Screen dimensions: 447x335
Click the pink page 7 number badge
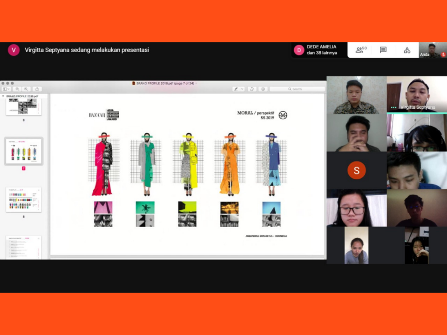[x=24, y=168]
